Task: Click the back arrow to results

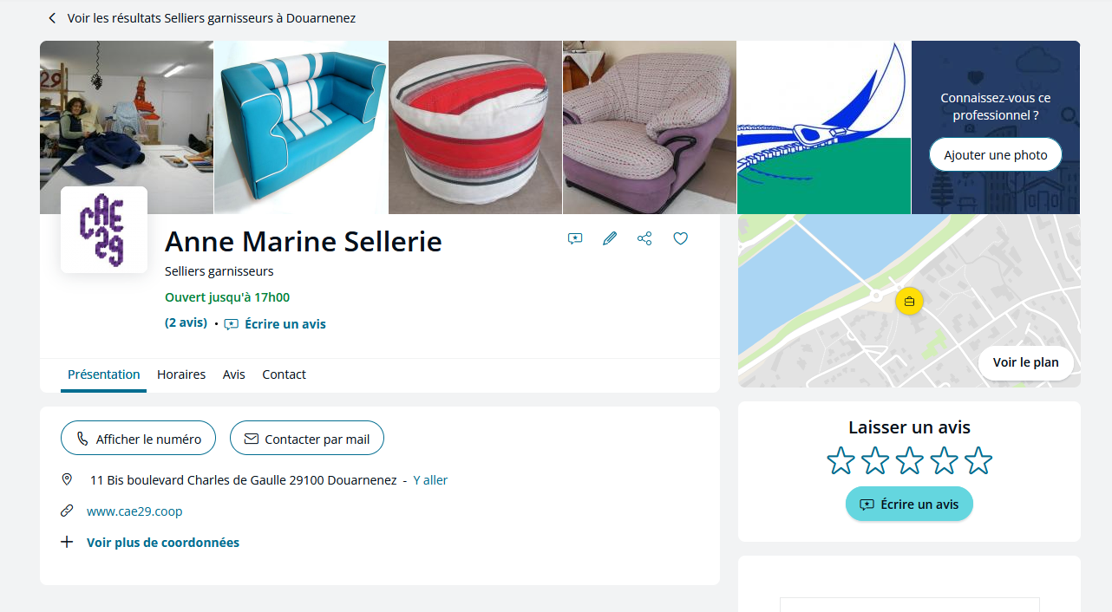Action: pyautogui.click(x=52, y=18)
